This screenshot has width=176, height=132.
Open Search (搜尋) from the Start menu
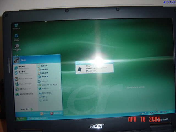click(43, 97)
